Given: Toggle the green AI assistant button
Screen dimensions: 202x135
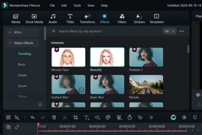Looking at the screenshot, I should [x=173, y=117].
